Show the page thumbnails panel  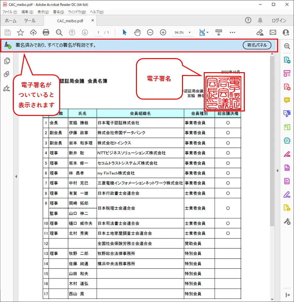(x=8, y=61)
